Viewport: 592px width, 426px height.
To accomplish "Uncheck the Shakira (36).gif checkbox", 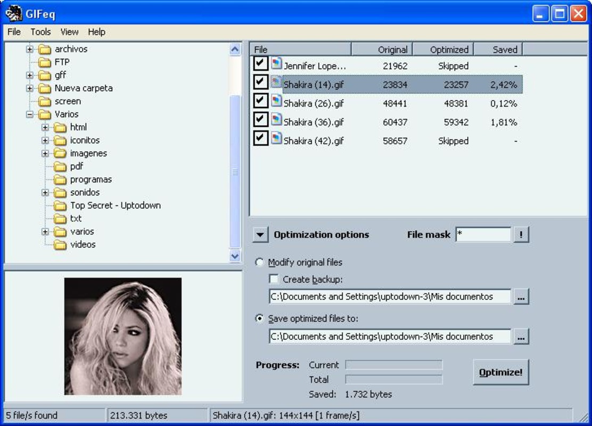I will 260,119.
